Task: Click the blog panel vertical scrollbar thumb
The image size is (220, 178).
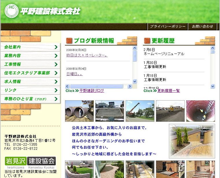Action: 135,56
